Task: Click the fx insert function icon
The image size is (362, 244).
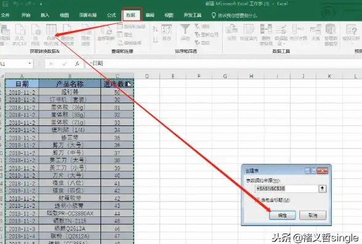Action: point(77,64)
